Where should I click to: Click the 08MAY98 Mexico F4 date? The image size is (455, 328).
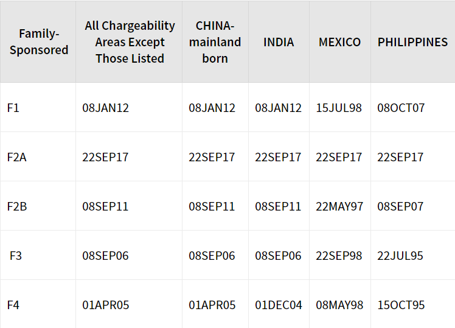click(339, 305)
